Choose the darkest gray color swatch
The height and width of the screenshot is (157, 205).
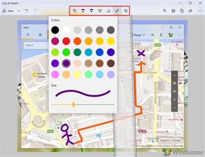(111, 30)
